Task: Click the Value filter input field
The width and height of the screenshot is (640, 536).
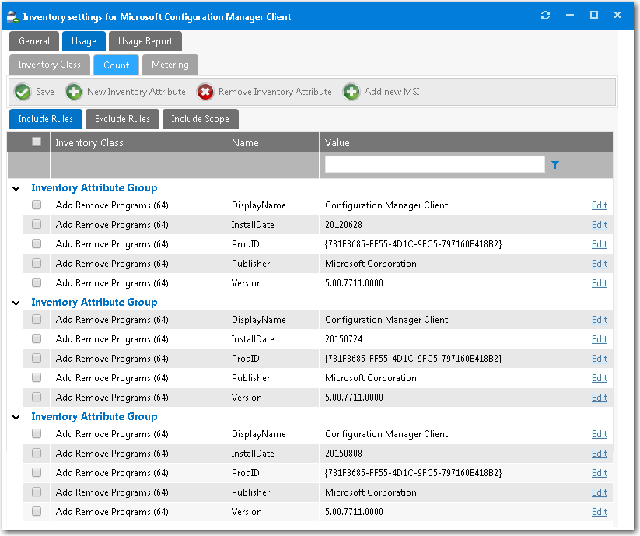Action: click(x=435, y=164)
